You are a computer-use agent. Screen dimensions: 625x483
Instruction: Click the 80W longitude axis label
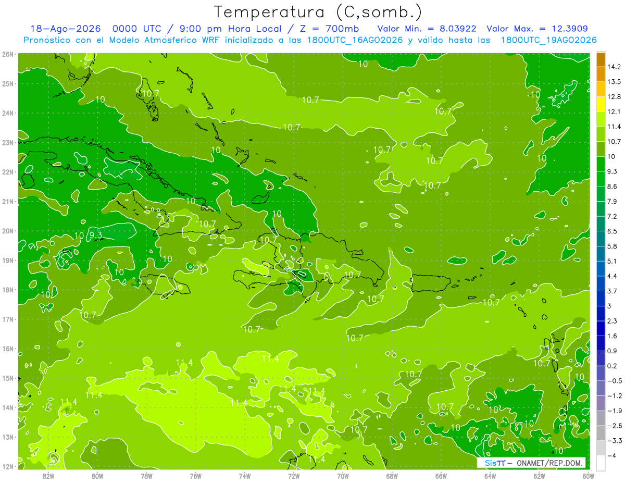(x=97, y=476)
